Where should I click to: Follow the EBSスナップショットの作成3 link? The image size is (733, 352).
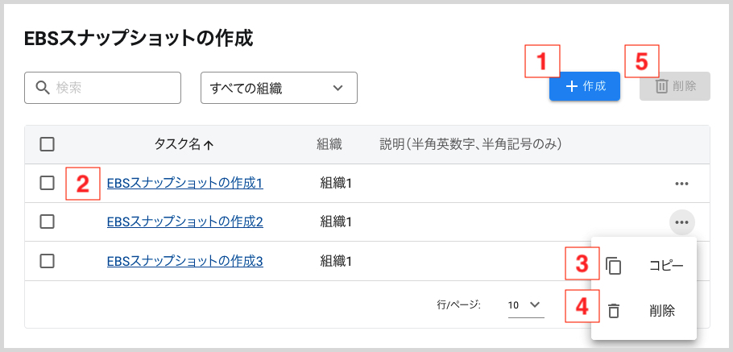(184, 261)
